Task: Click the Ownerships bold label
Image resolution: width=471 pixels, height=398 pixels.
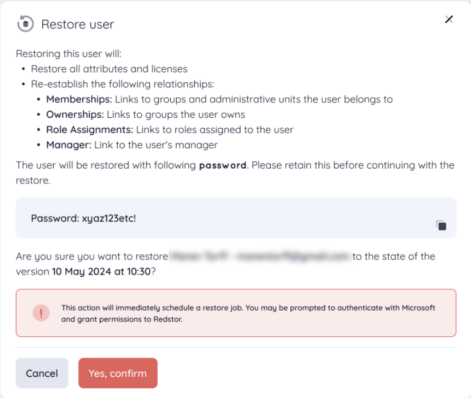Action: (75, 114)
